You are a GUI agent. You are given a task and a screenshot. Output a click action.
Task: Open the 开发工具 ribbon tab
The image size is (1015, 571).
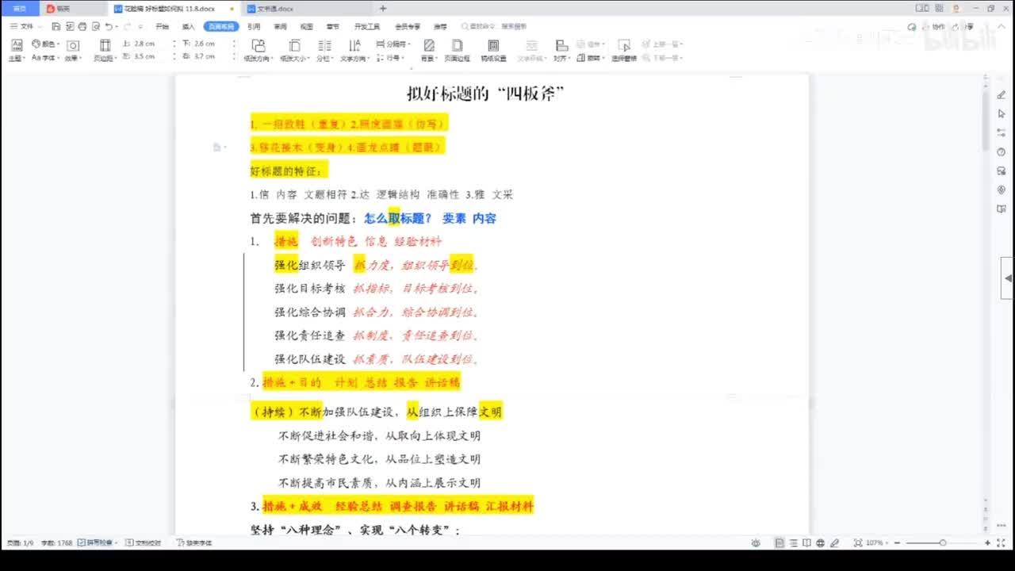[367, 26]
